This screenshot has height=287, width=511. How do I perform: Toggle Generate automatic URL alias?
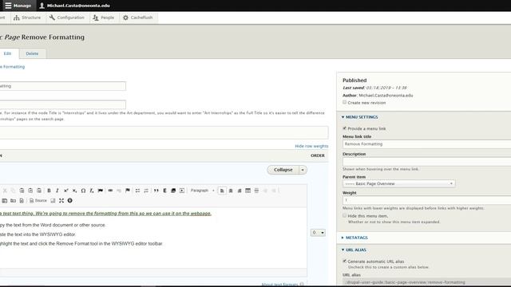point(344,261)
